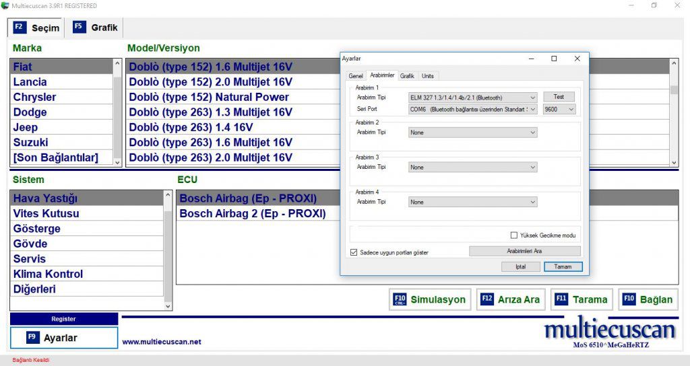Click the Arıza Ara button

point(511,299)
